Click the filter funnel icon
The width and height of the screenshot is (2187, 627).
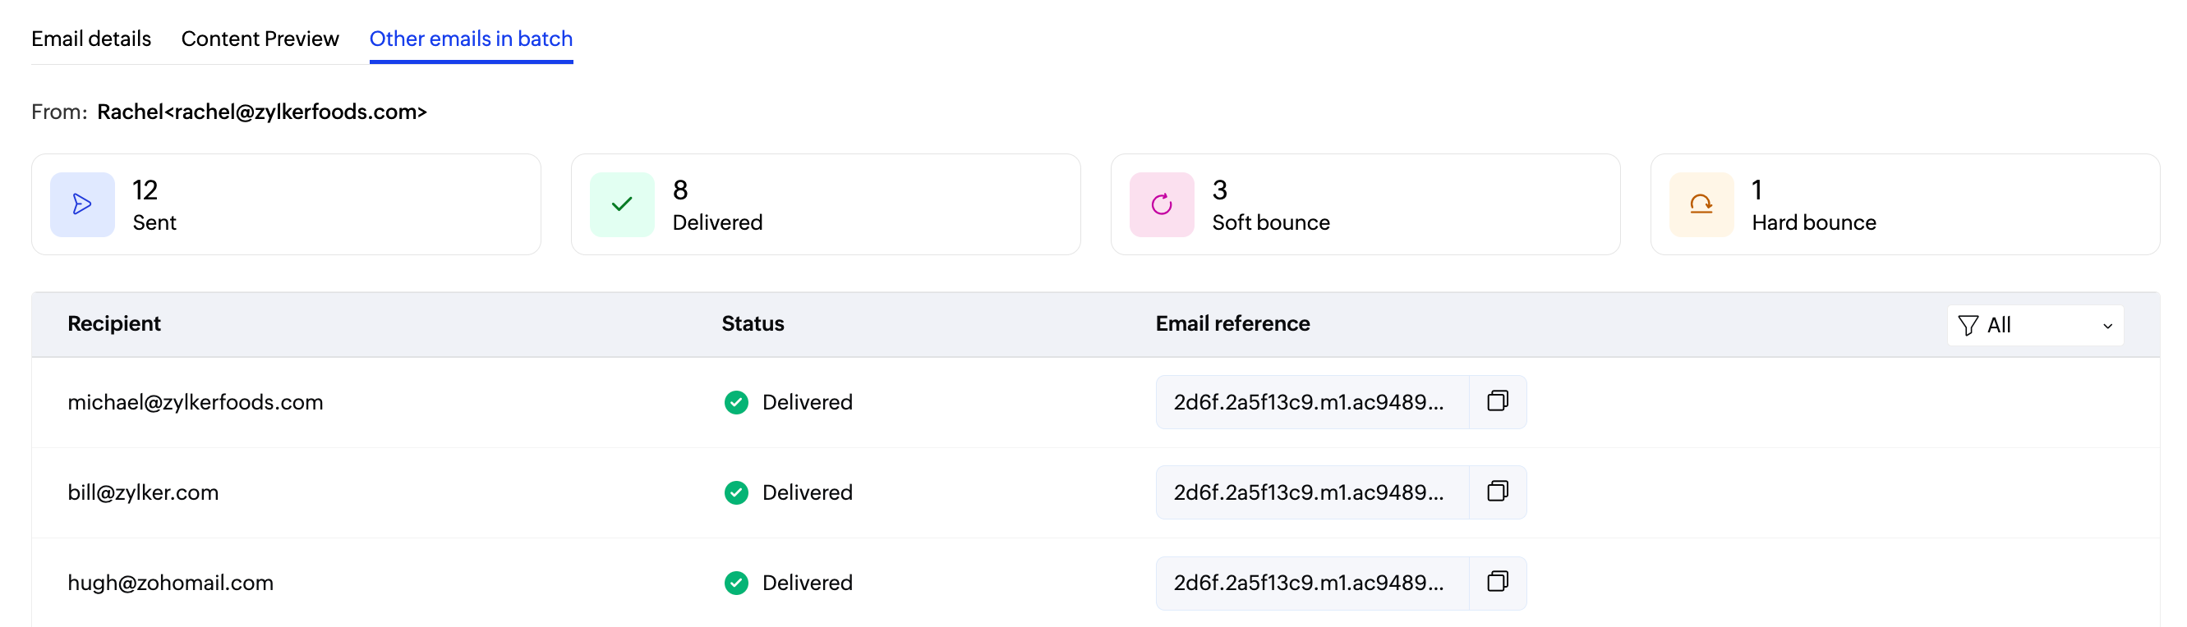[x=1967, y=326]
